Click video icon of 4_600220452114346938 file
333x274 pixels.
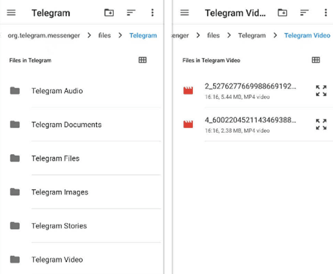(188, 124)
